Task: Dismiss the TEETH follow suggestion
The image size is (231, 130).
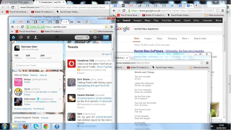Action: tap(60, 89)
